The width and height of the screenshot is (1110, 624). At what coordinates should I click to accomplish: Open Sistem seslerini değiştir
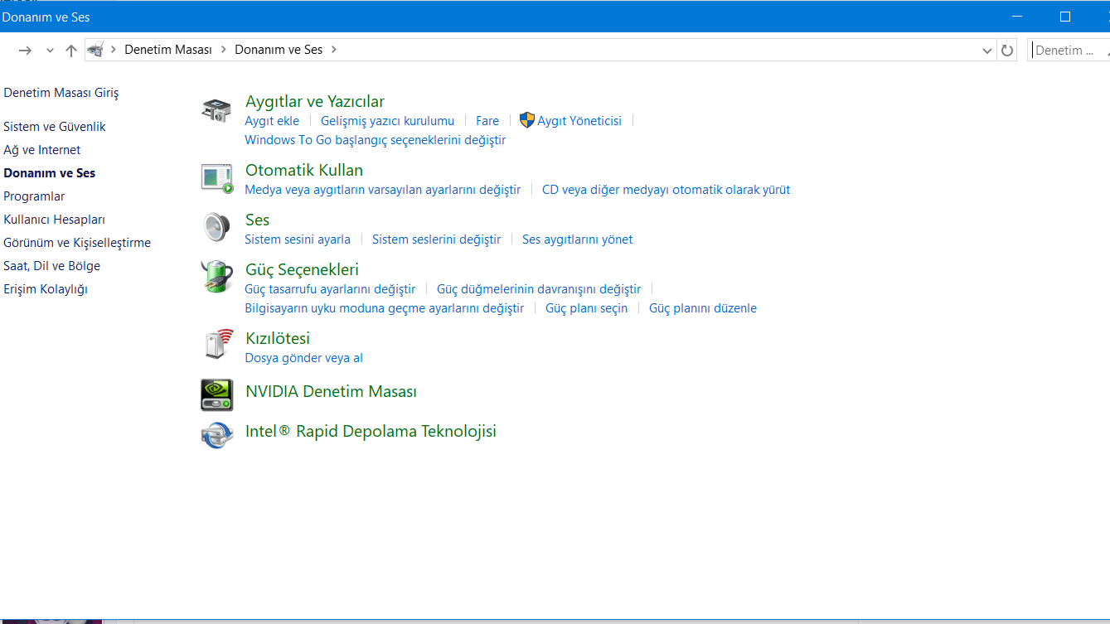(x=437, y=239)
